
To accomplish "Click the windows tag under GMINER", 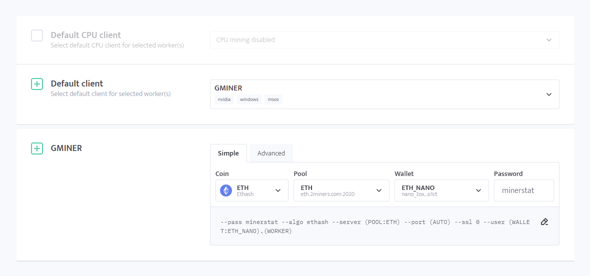I will click(249, 99).
